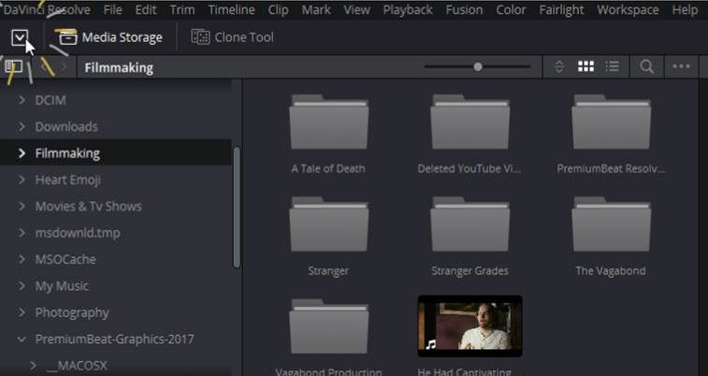
Task: Open the Timeline menu
Action: [x=231, y=9]
